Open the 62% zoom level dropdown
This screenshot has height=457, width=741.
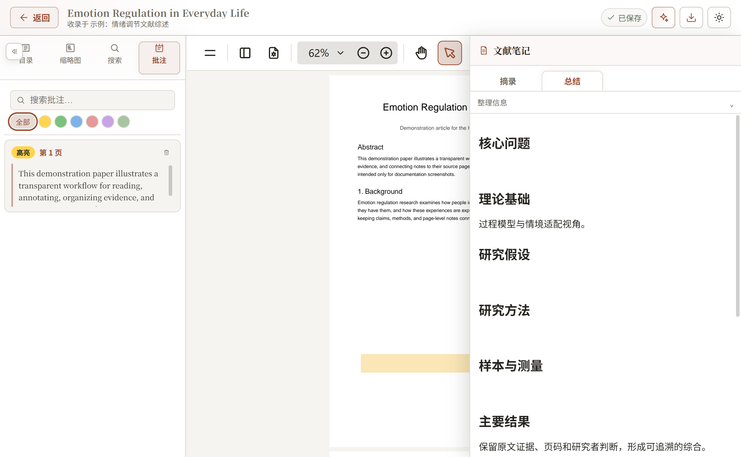click(326, 53)
